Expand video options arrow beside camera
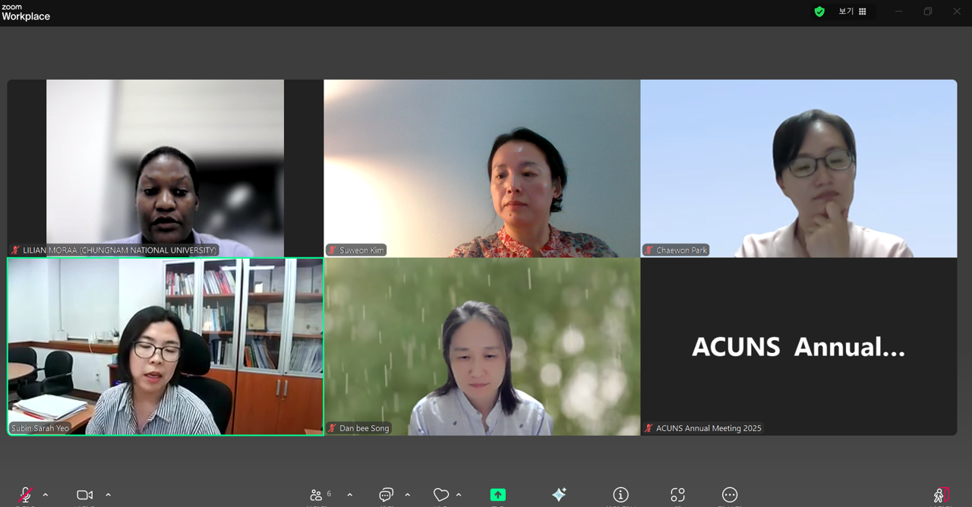This screenshot has height=507, width=972. click(x=108, y=495)
